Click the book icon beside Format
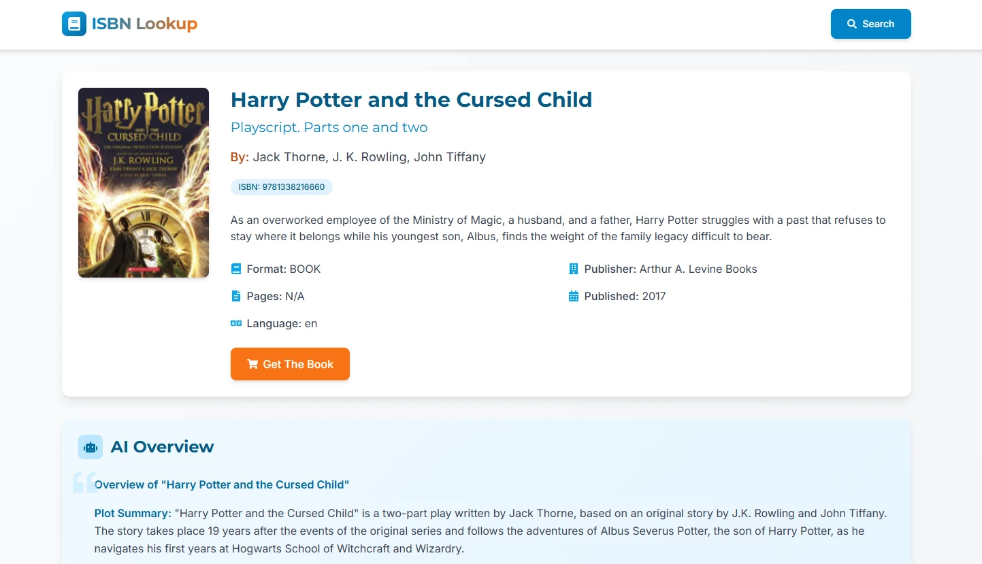Image resolution: width=982 pixels, height=564 pixels. [x=236, y=269]
